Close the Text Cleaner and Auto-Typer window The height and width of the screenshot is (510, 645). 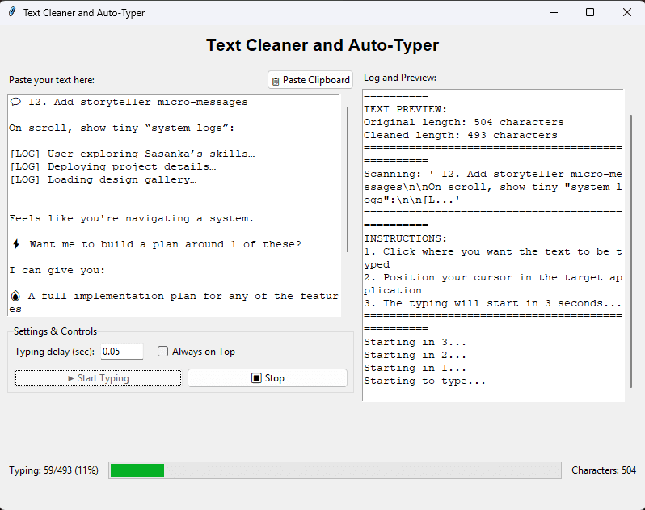[627, 12]
